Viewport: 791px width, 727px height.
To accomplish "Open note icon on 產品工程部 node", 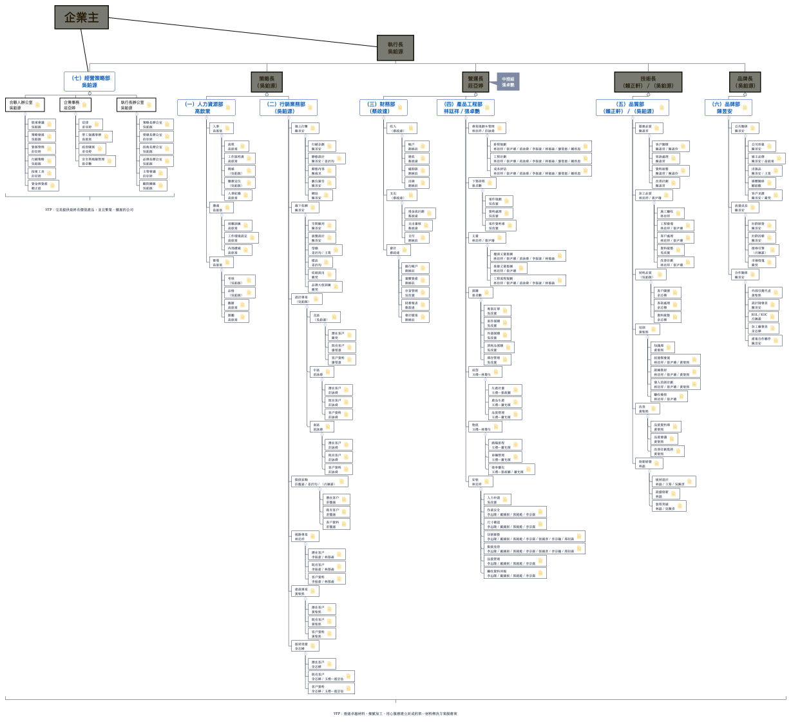I will (x=488, y=108).
